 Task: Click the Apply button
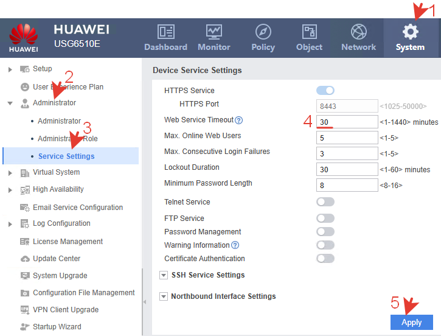coord(411,322)
